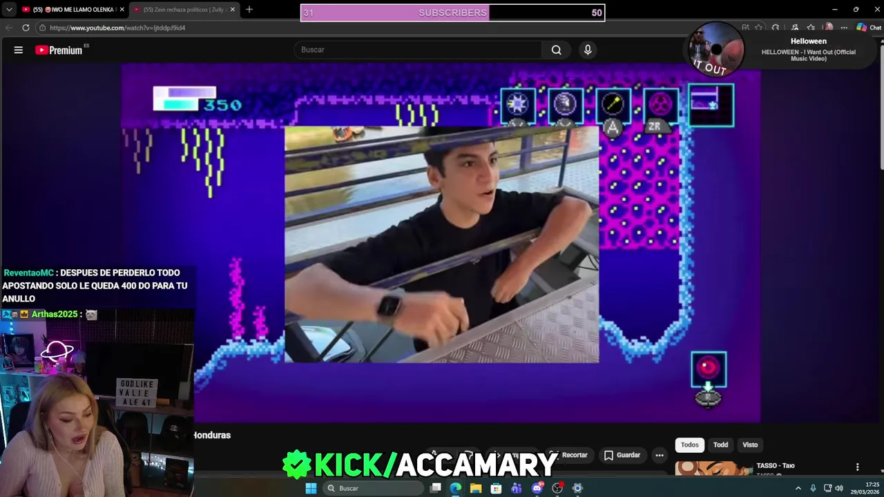The image size is (884, 497).
Task: Open File Explorer from the taskbar
Action: [x=476, y=489]
